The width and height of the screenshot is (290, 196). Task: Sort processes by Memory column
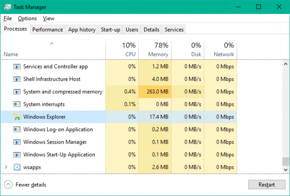pyautogui.click(x=155, y=50)
